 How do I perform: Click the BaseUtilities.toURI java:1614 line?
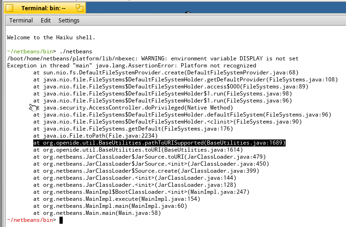click(x=138, y=150)
